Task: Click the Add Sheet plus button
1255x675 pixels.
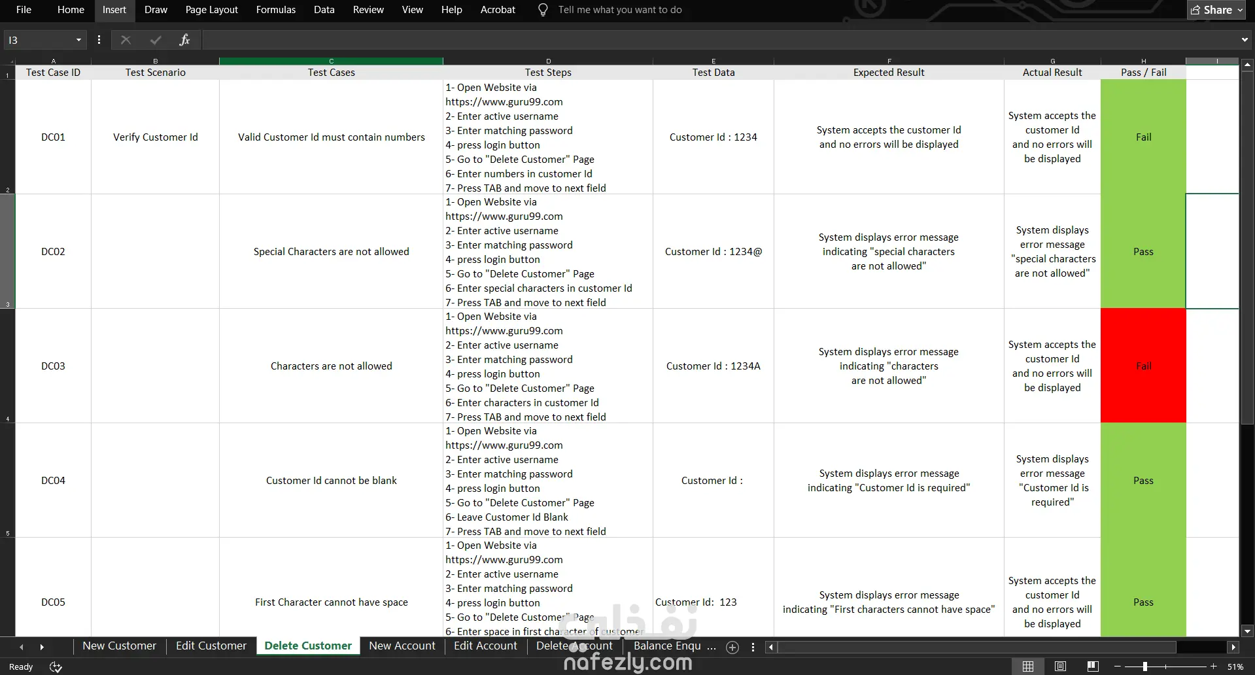Action: coord(732,647)
